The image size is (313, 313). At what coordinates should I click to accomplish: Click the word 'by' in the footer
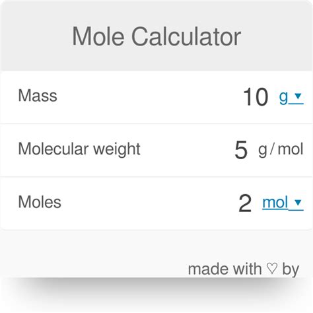click(291, 269)
